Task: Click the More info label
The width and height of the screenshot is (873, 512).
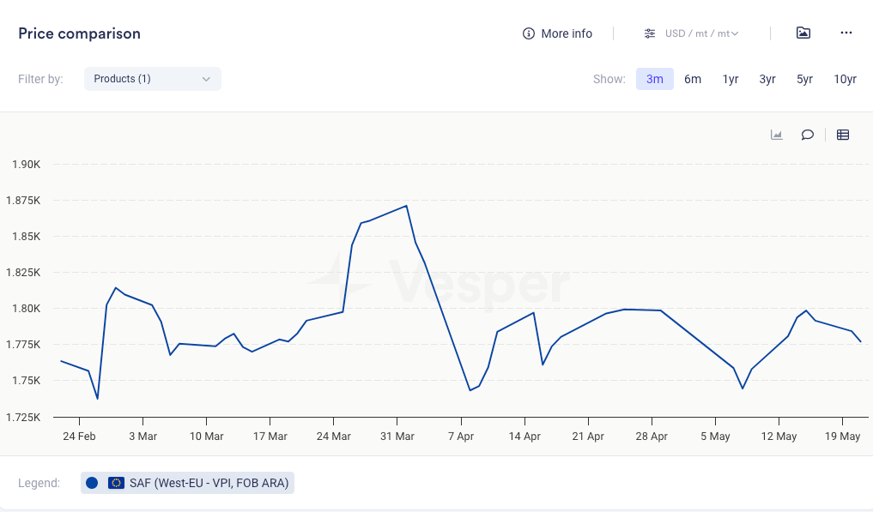Action: tap(567, 33)
